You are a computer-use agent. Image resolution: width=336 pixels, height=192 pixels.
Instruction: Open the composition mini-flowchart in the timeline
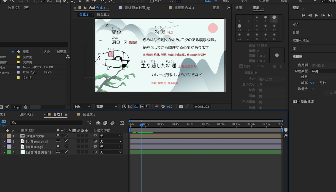pos(89,123)
